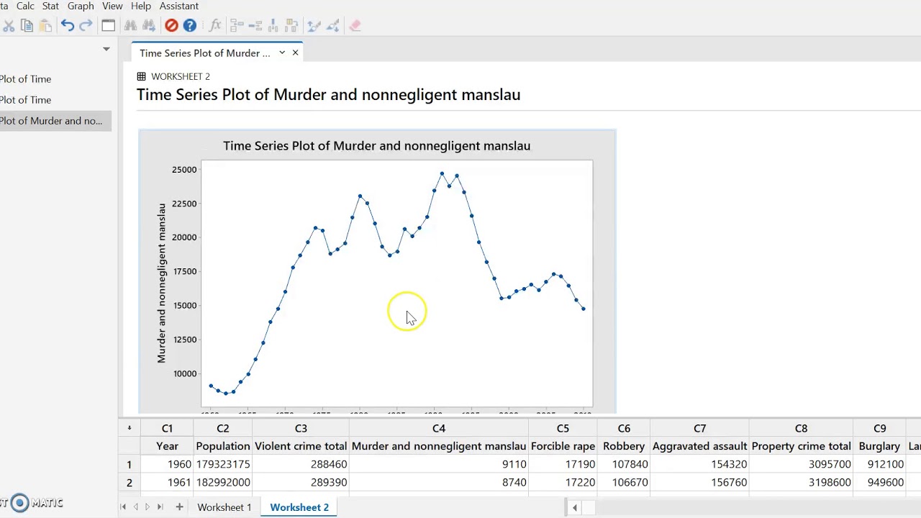Click the Find binoculars icon
The width and height of the screenshot is (921, 518).
click(130, 26)
